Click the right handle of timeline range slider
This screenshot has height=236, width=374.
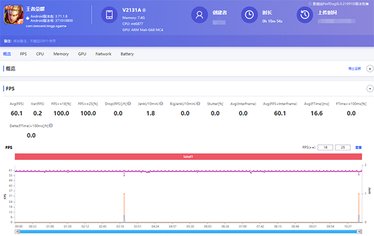point(360,232)
